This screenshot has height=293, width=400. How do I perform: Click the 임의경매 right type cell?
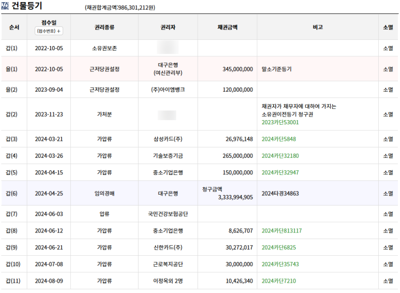(105, 194)
